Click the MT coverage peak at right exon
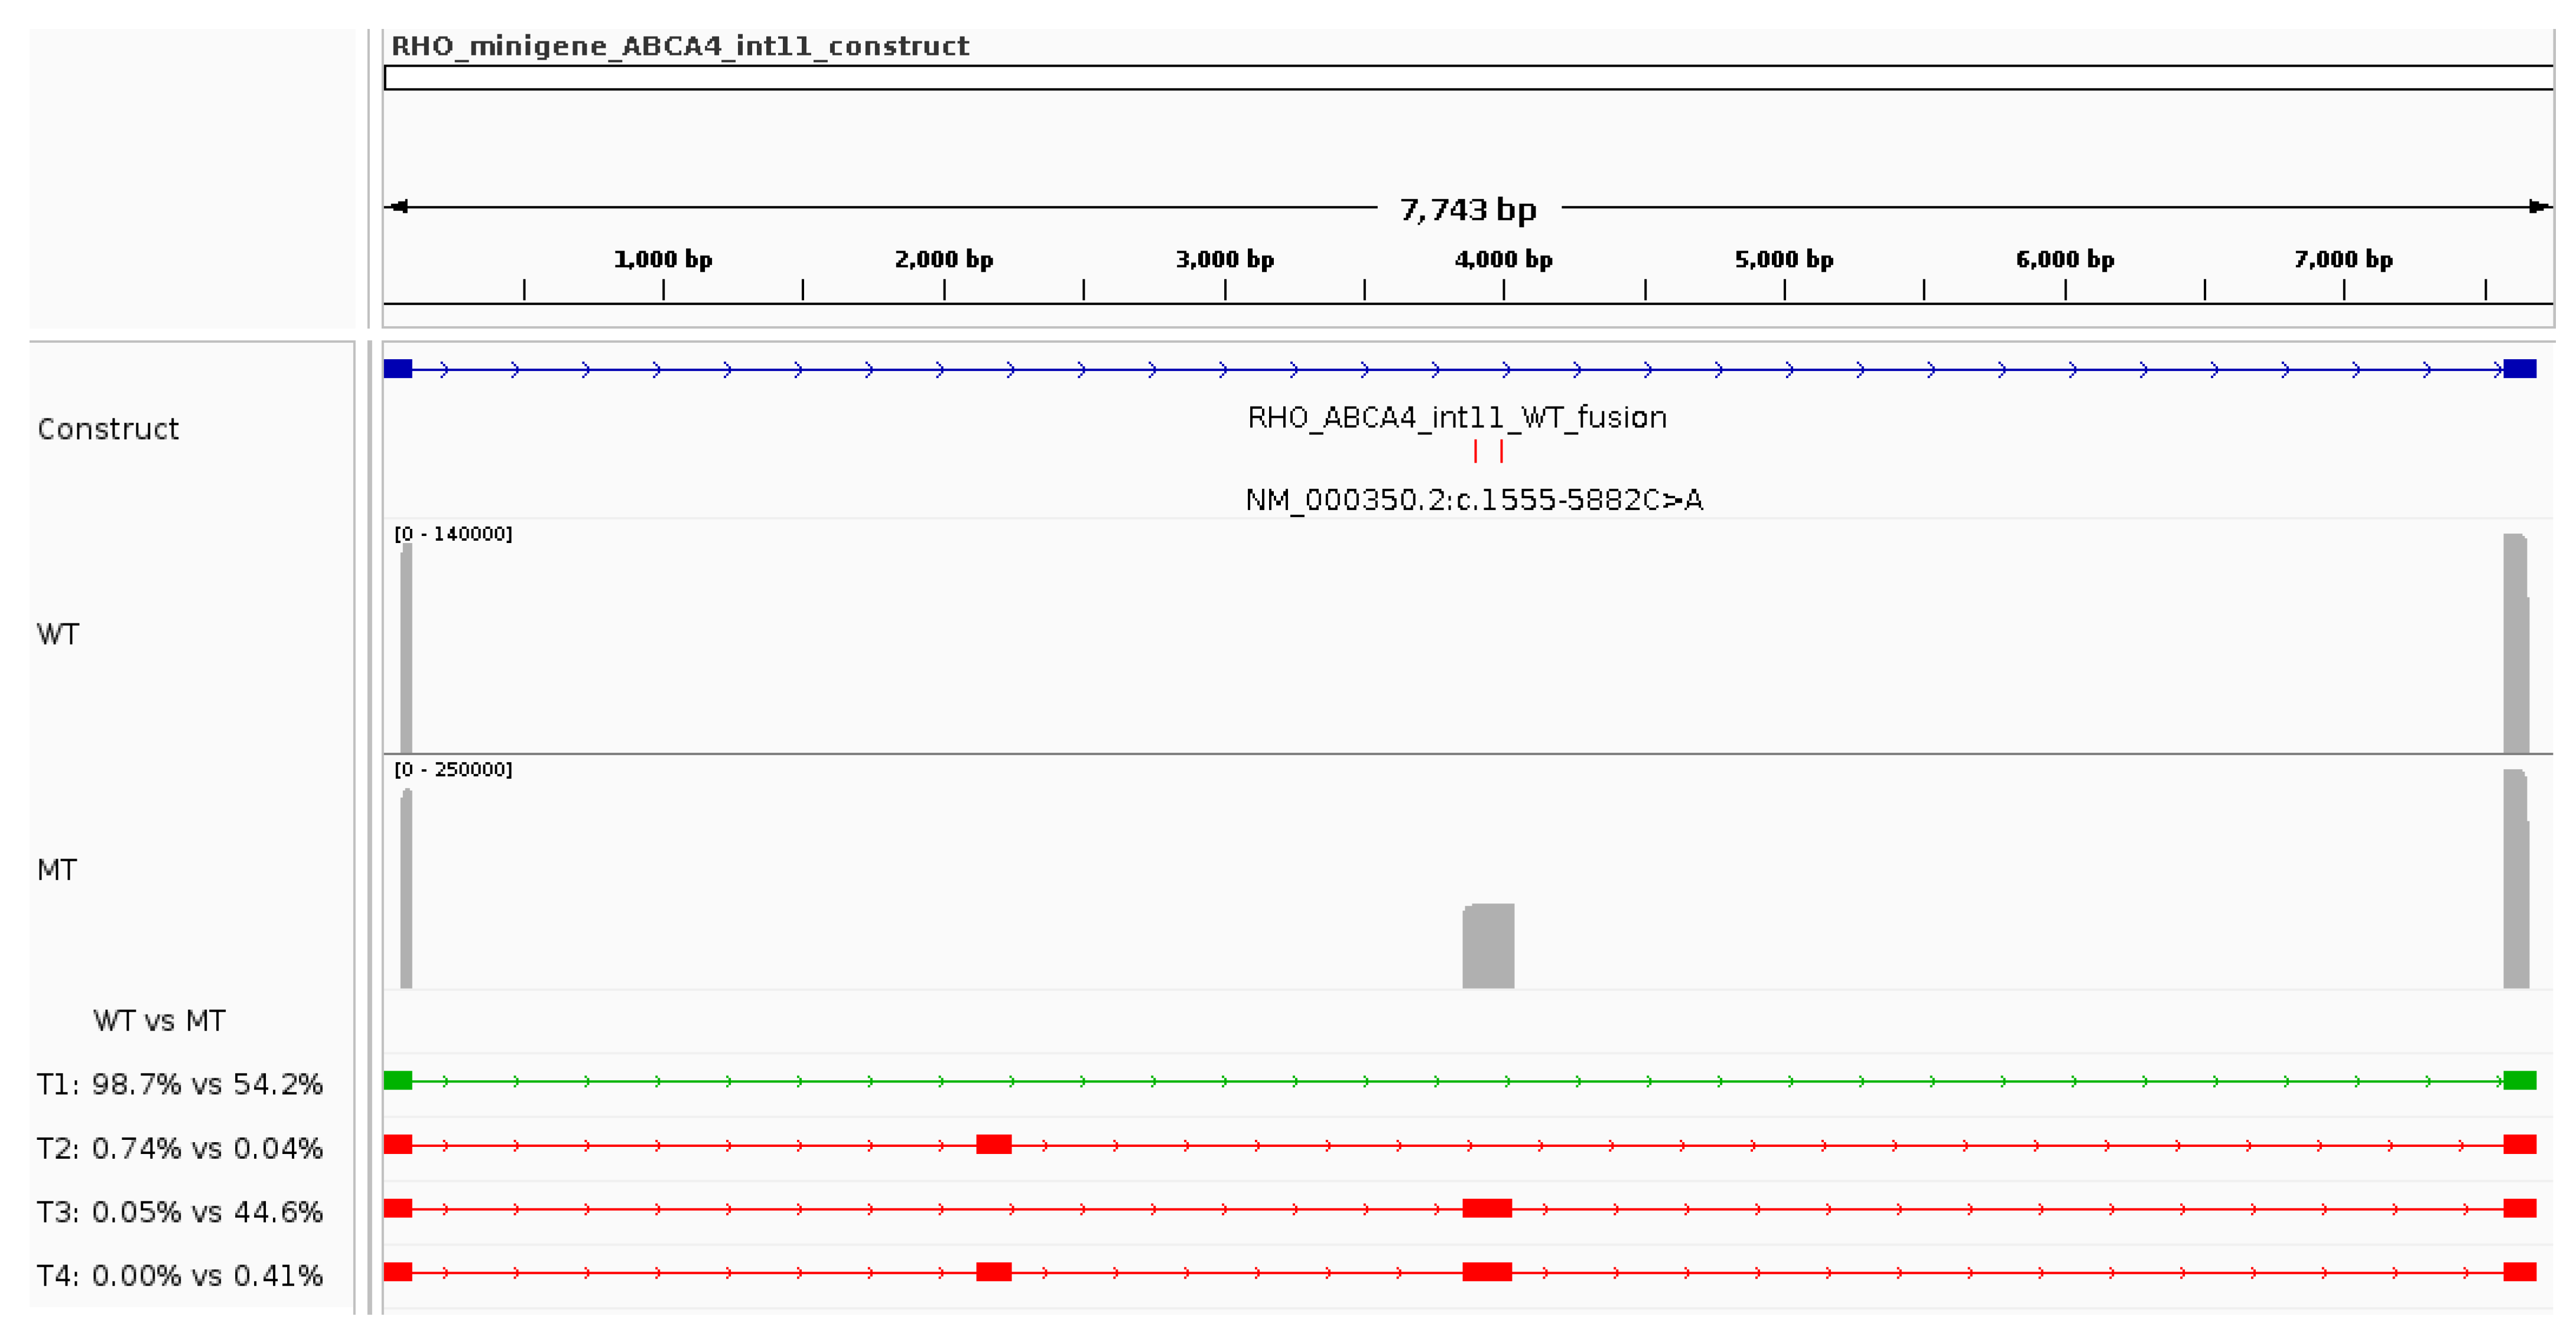Image resolution: width=2576 pixels, height=1336 pixels. point(2516,879)
